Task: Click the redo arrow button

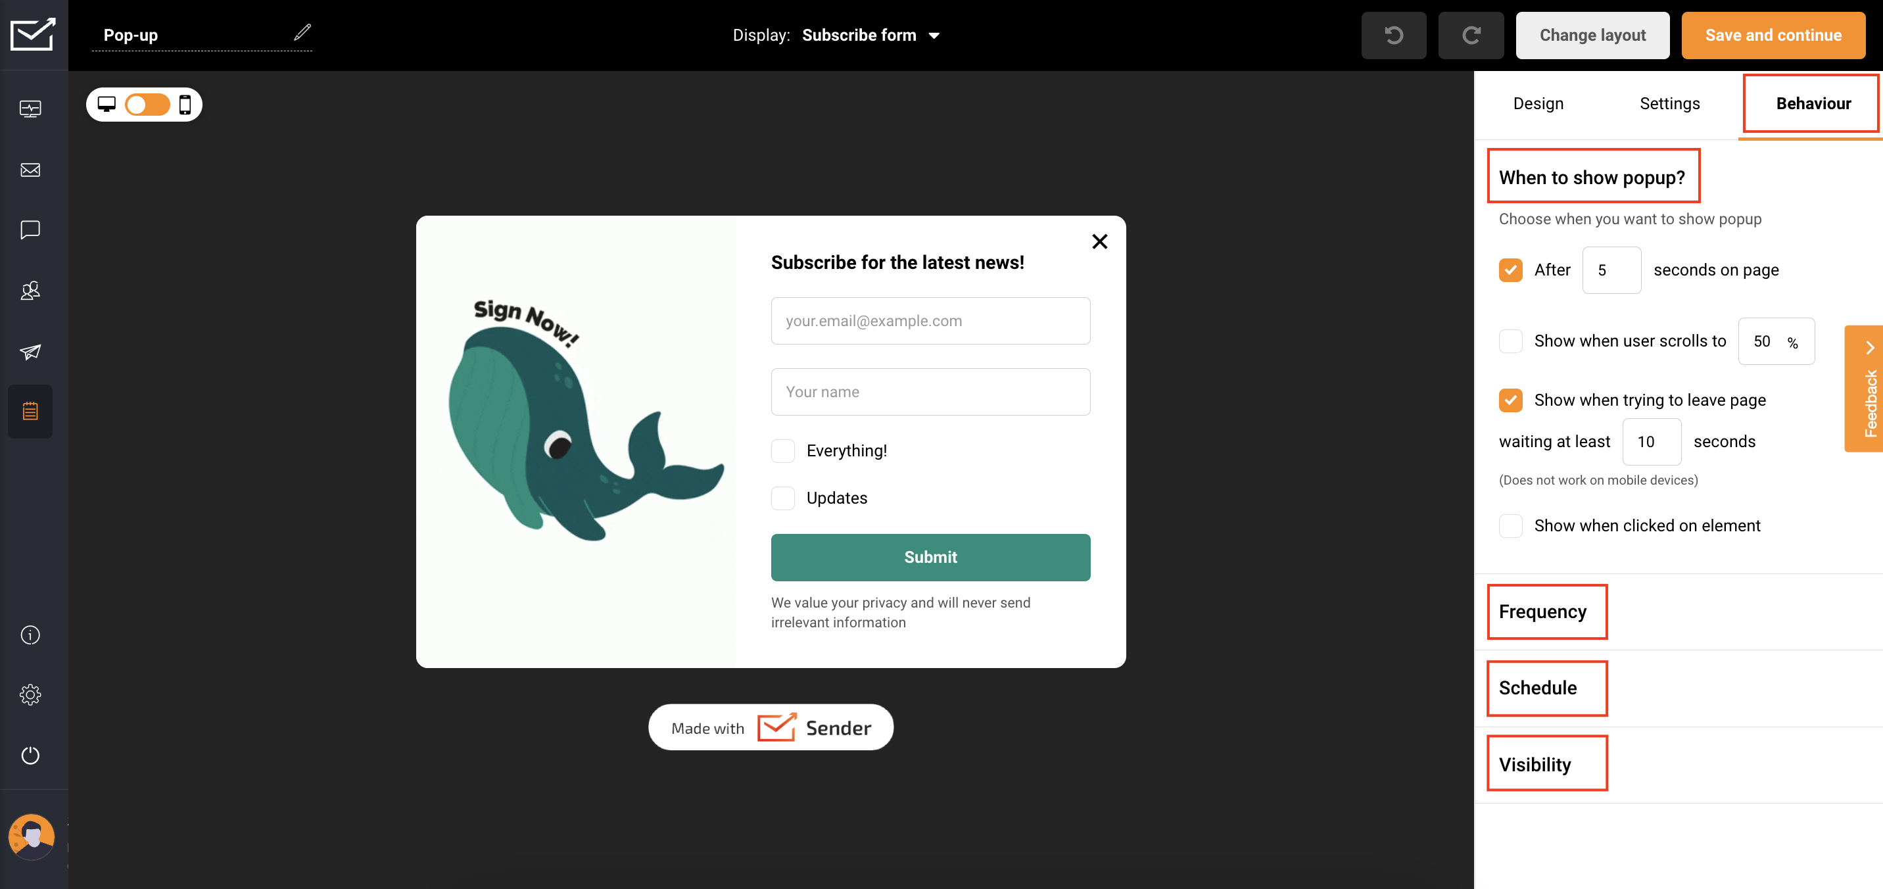Action: 1471,35
